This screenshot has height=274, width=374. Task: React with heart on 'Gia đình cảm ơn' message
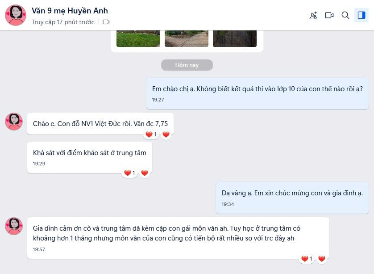[x=322, y=258]
